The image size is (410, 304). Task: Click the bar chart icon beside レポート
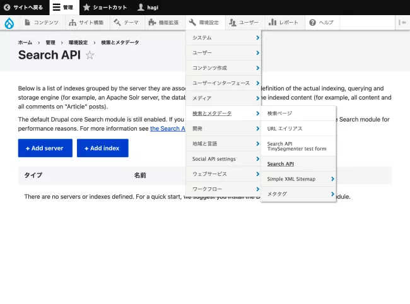pos(272,22)
